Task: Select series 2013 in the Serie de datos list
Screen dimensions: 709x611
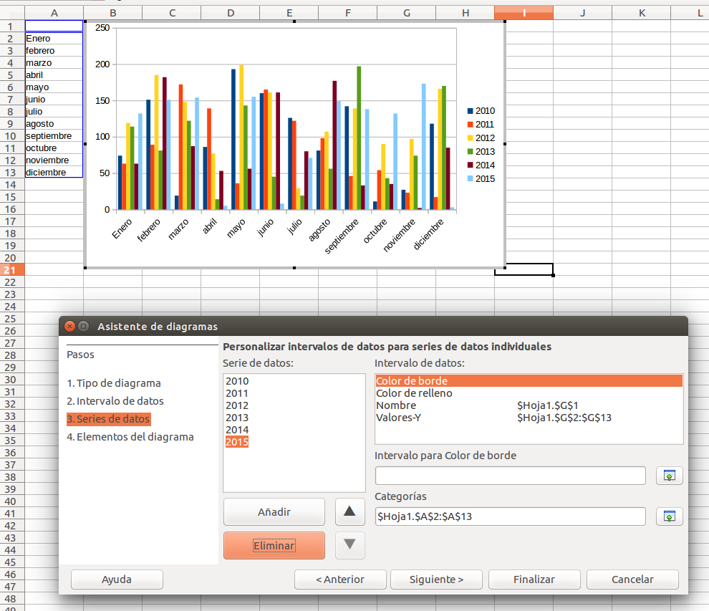Action: pos(237,417)
